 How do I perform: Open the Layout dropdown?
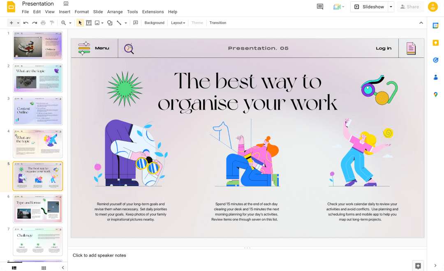tap(178, 23)
